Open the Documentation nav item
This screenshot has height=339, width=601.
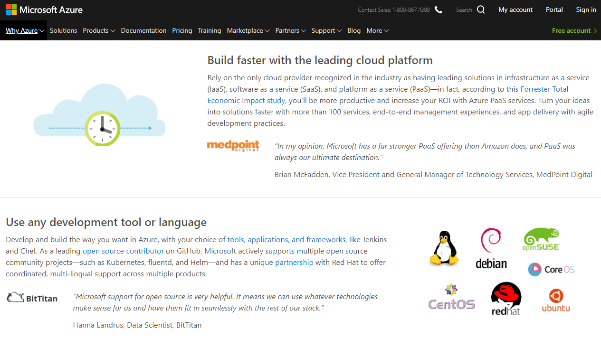click(143, 30)
